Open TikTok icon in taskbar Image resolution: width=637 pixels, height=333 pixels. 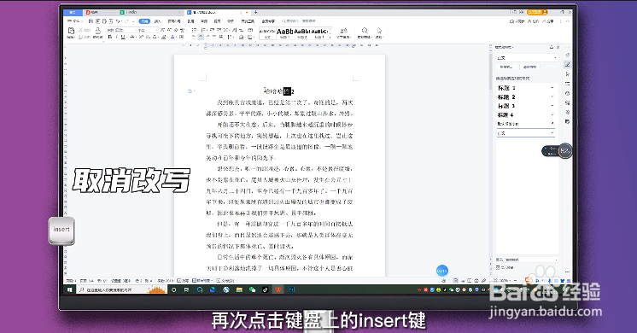coord(265,289)
